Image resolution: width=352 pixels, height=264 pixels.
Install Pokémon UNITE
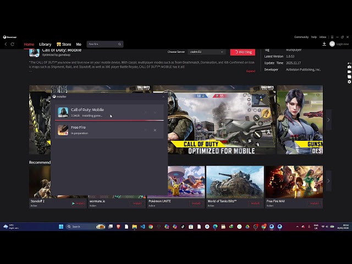click(196, 204)
